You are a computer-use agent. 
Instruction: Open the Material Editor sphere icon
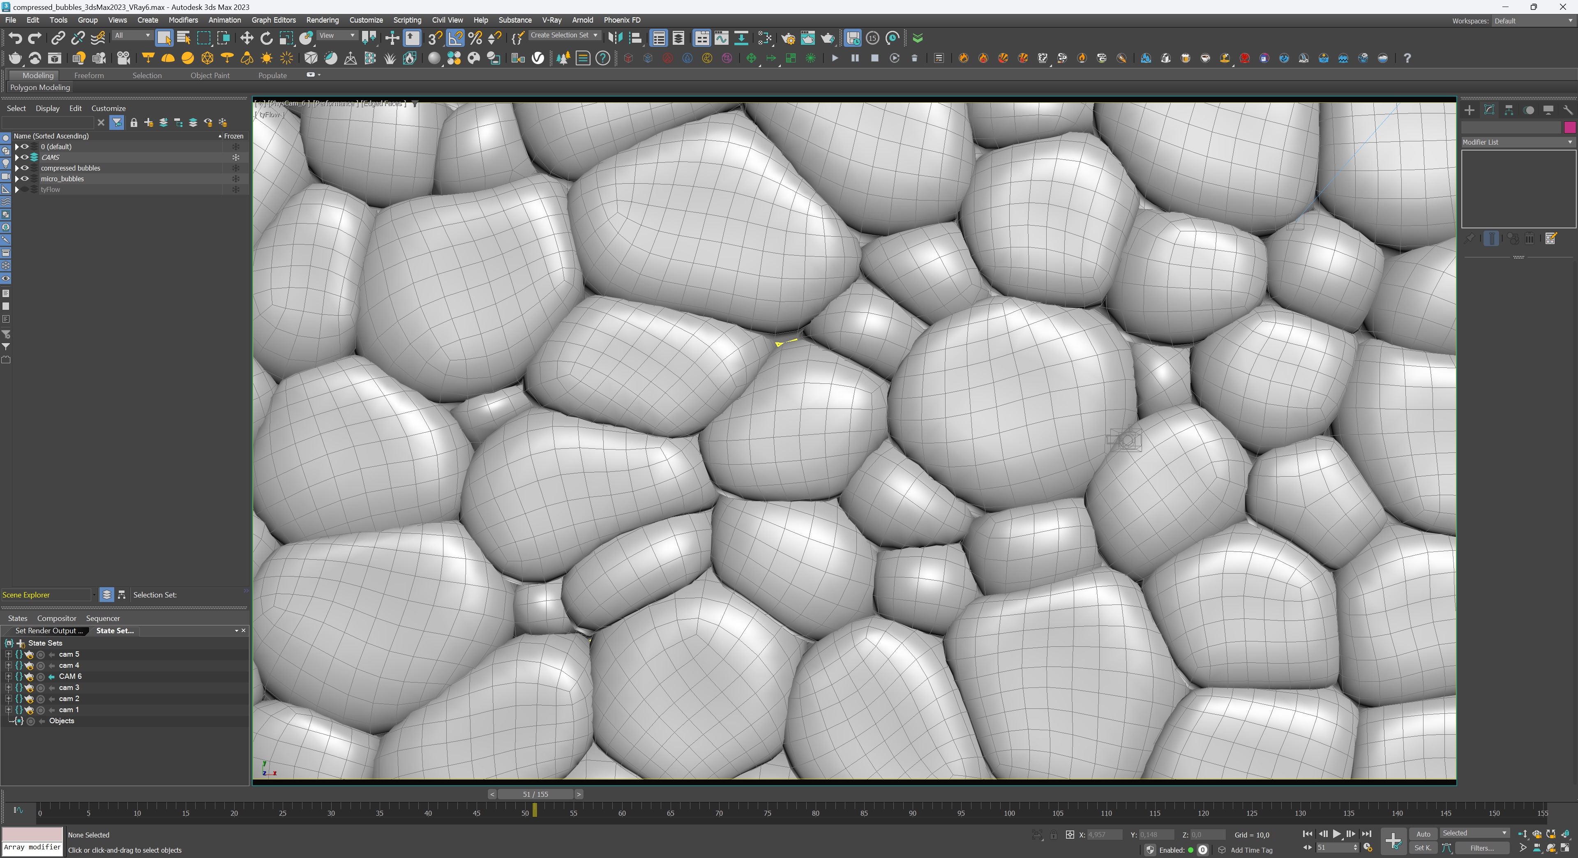434,58
